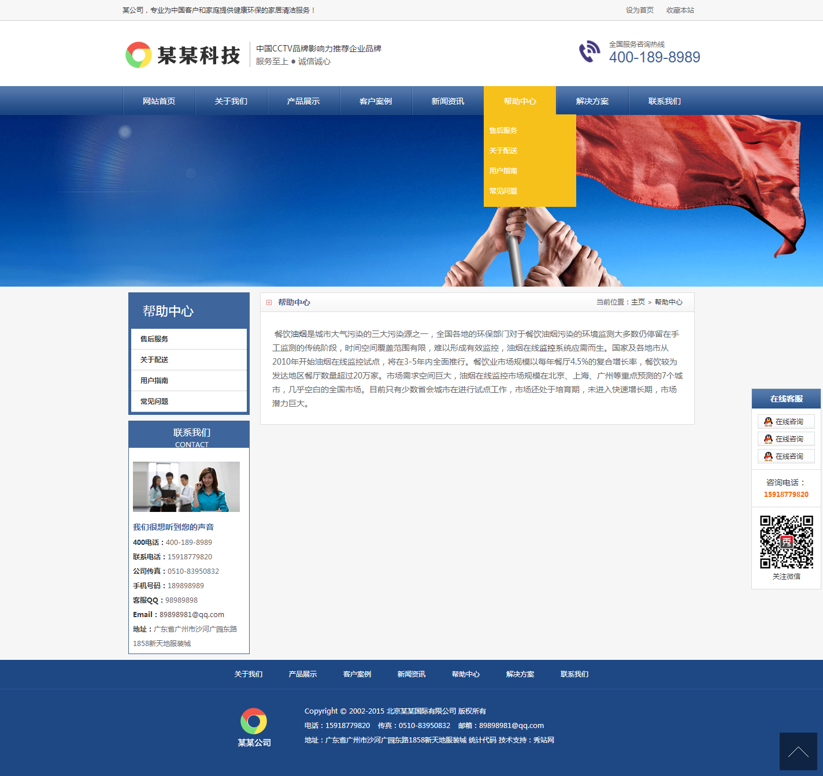This screenshot has height=776, width=823.
Task: Click the plus icon beside 帮助中心 heading
Action: (x=269, y=303)
